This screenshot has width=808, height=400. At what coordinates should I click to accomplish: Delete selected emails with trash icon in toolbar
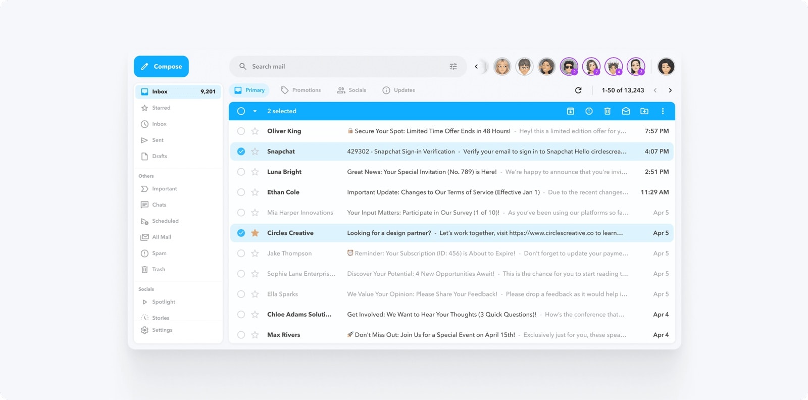tap(608, 111)
